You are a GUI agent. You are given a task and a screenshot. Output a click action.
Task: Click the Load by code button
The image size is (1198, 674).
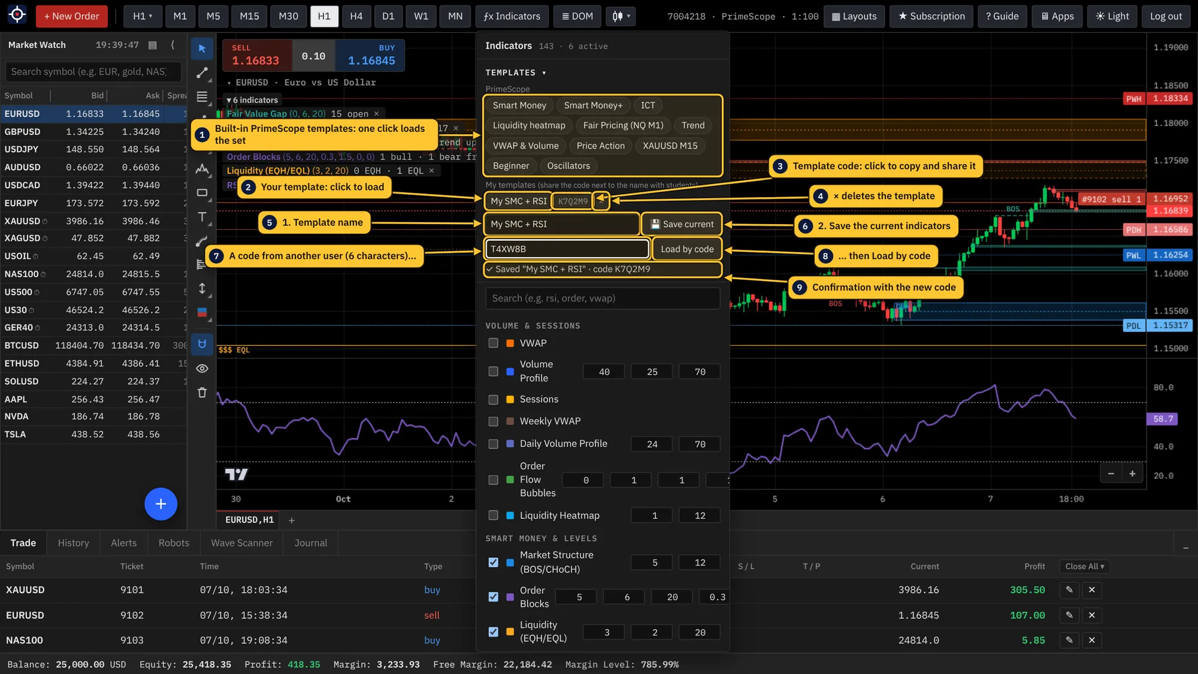[x=686, y=249]
